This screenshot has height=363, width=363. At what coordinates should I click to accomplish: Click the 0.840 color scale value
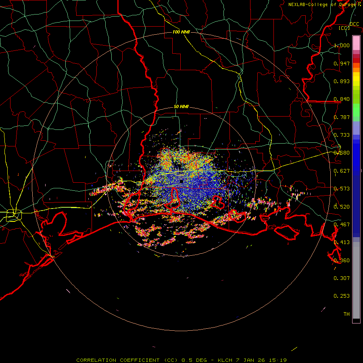[342, 99]
